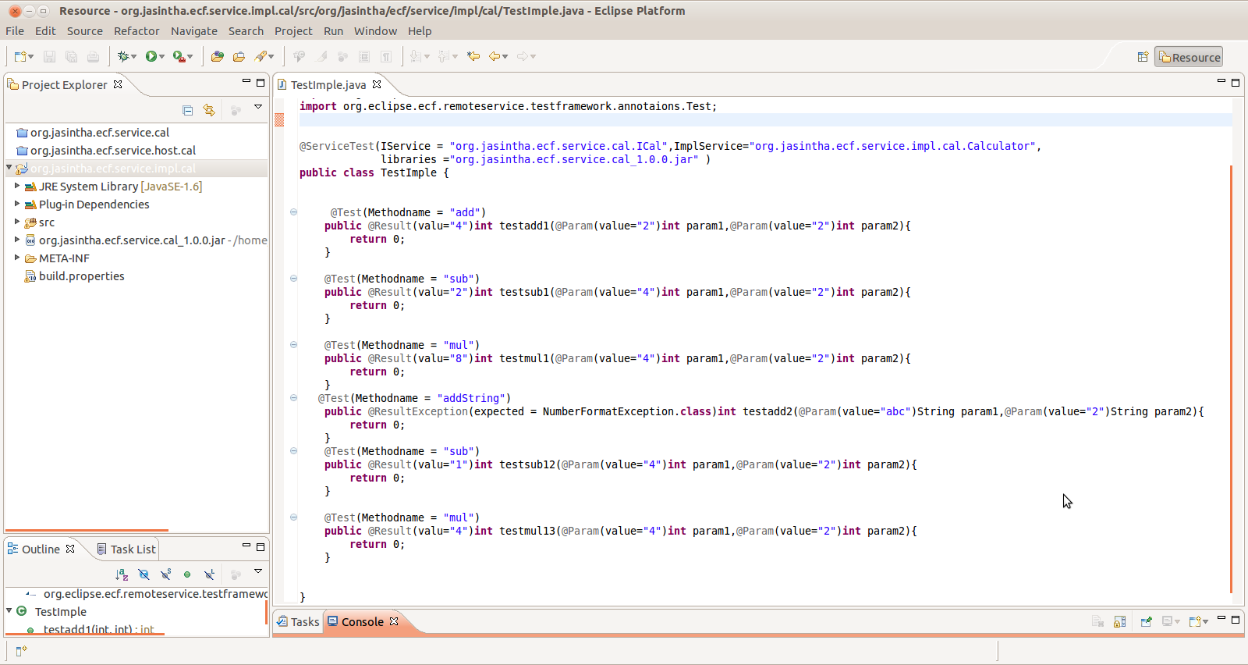Toggle Hide Fields in Outline view

pyautogui.click(x=144, y=574)
